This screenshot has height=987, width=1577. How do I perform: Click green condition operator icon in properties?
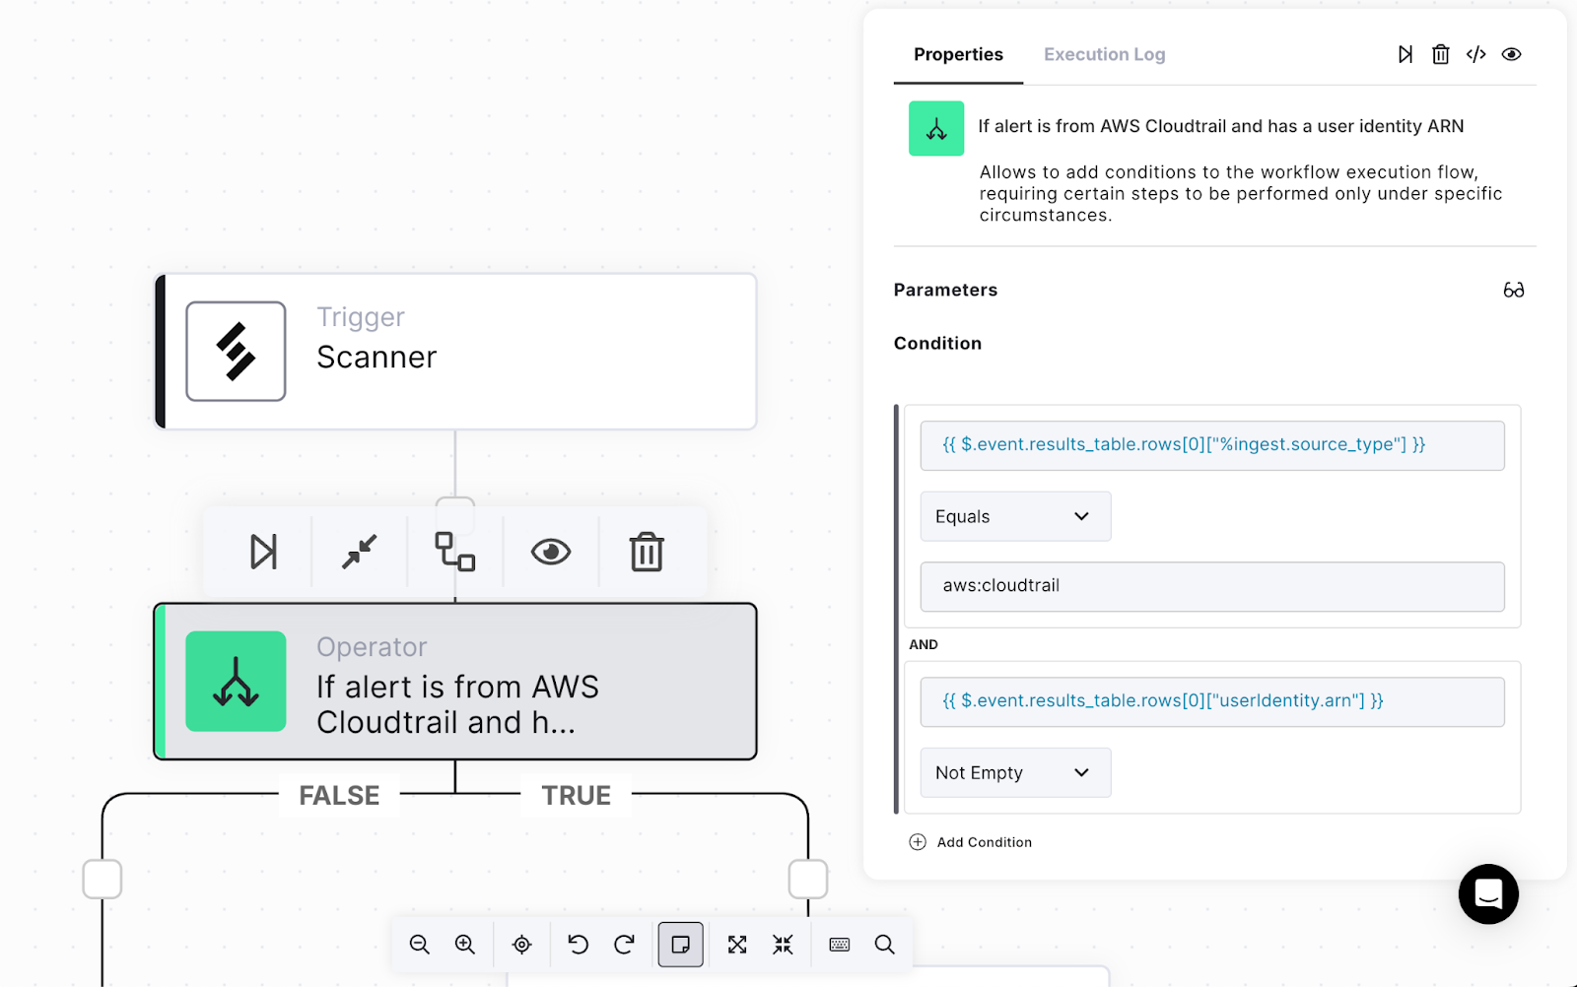936,128
